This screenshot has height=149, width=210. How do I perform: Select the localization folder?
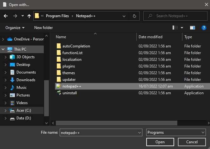72,60
